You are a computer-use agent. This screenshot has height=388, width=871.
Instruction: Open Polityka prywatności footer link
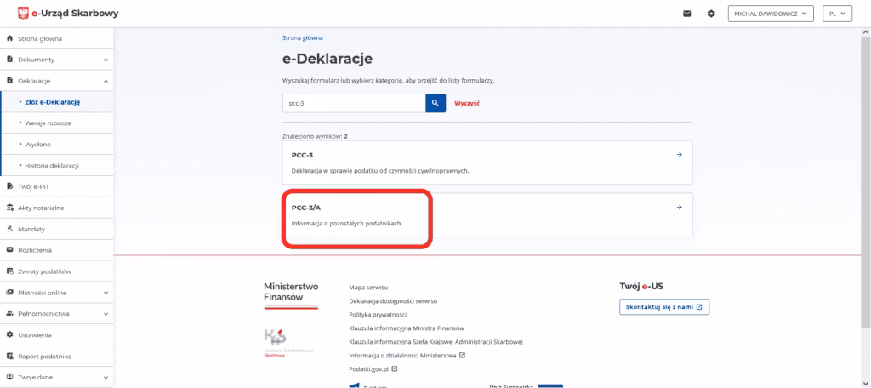pos(378,315)
